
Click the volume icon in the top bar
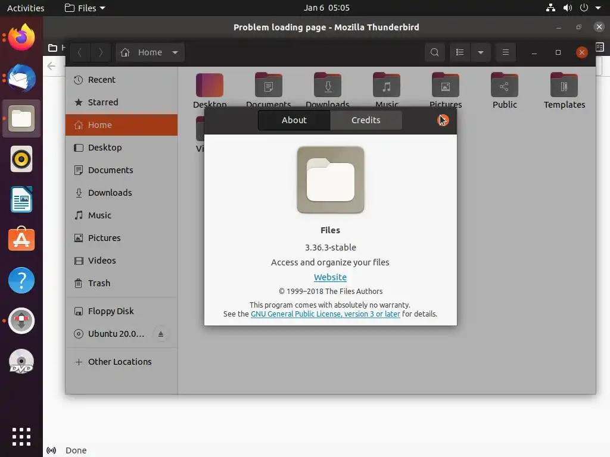click(x=568, y=8)
